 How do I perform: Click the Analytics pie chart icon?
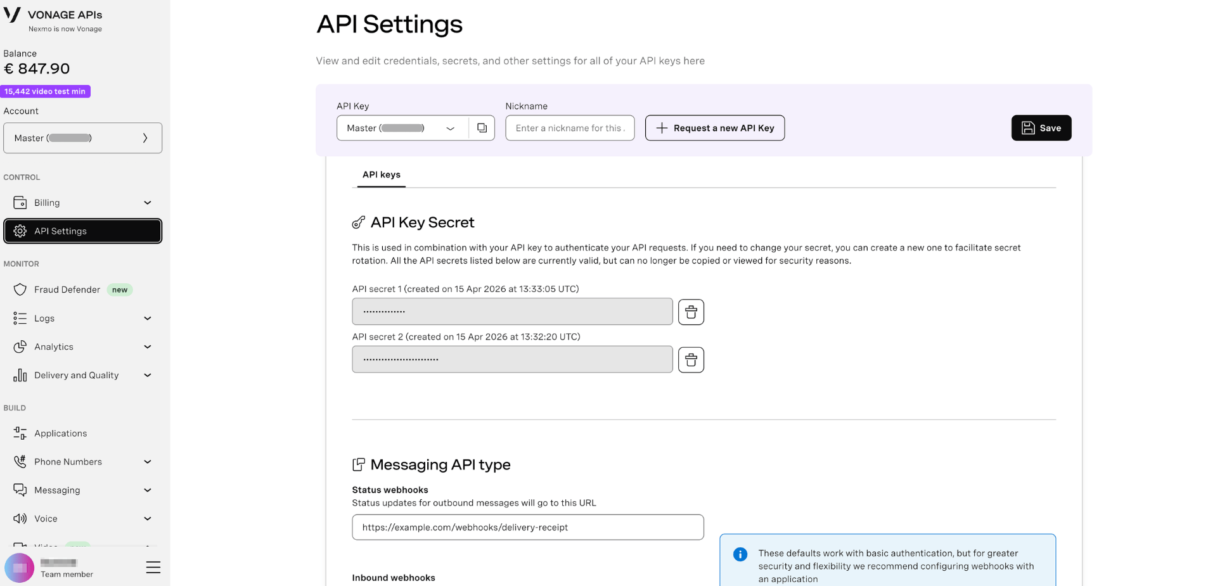(x=20, y=347)
